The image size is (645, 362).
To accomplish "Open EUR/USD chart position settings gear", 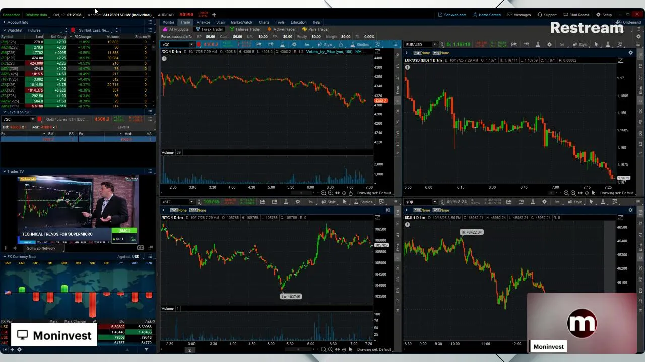I will (x=630, y=53).
